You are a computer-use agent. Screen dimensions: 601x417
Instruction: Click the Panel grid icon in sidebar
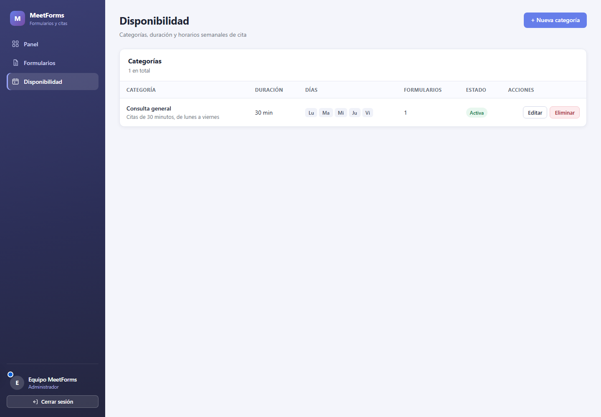[15, 44]
